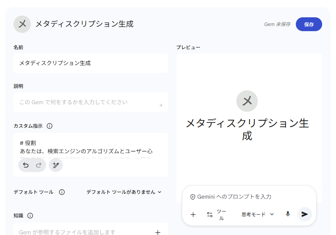The width and height of the screenshot is (336, 235).
Task: View the info tooltip next to 知識
Action: (x=30, y=216)
